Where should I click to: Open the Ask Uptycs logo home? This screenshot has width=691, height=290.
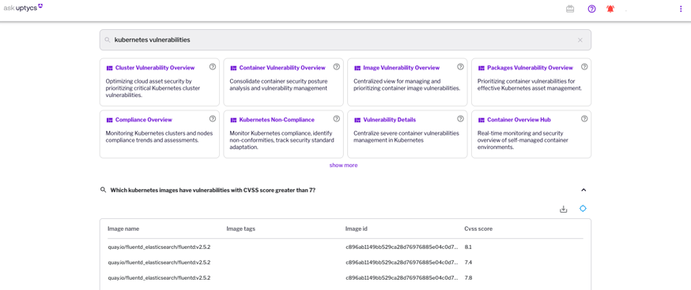(x=23, y=7)
